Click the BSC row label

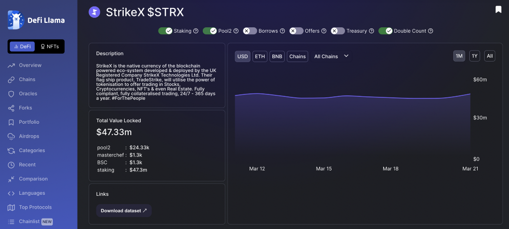point(102,162)
